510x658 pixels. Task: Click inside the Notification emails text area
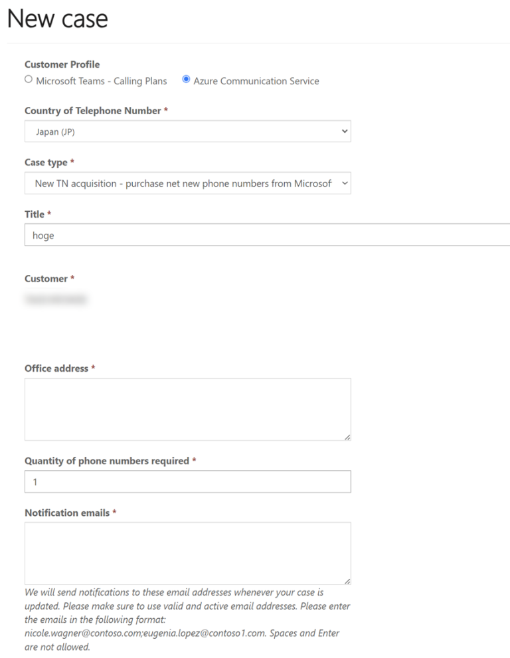coord(188,553)
